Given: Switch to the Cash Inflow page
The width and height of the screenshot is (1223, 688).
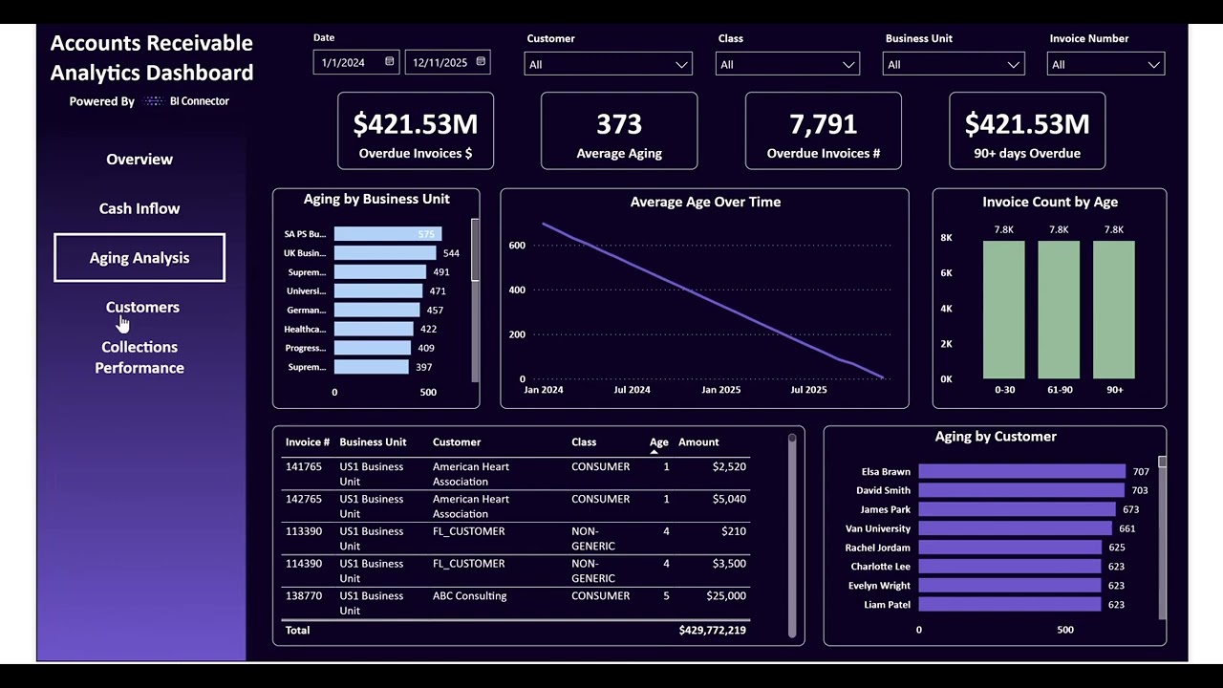Looking at the screenshot, I should 139,208.
